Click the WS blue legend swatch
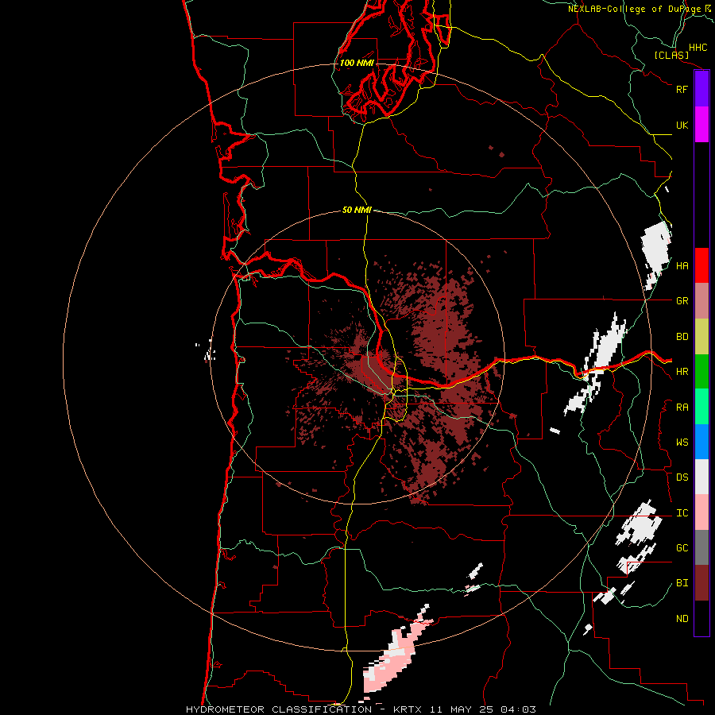Screen dimensions: 715x715 pyautogui.click(x=701, y=442)
